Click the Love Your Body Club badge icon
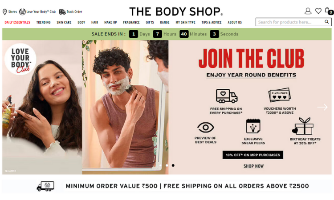Image resolution: width=334 pixels, height=200 pixels. click(x=22, y=12)
